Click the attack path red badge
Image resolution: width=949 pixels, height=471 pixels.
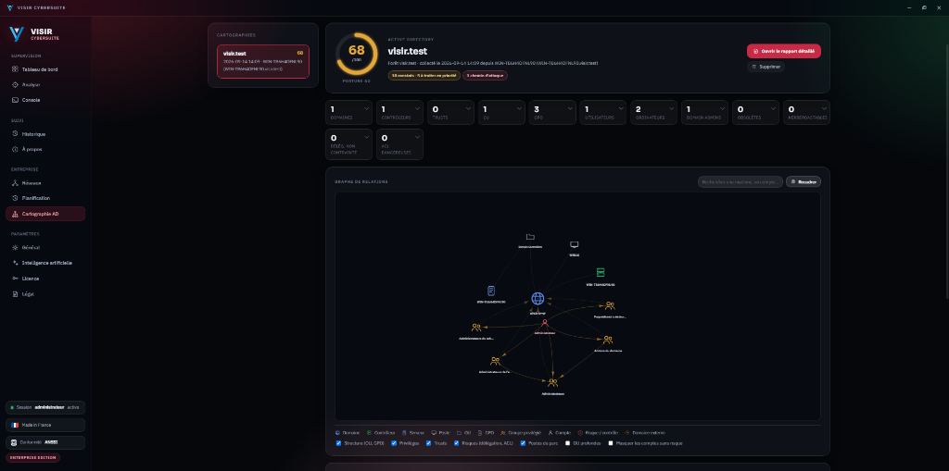pos(486,76)
